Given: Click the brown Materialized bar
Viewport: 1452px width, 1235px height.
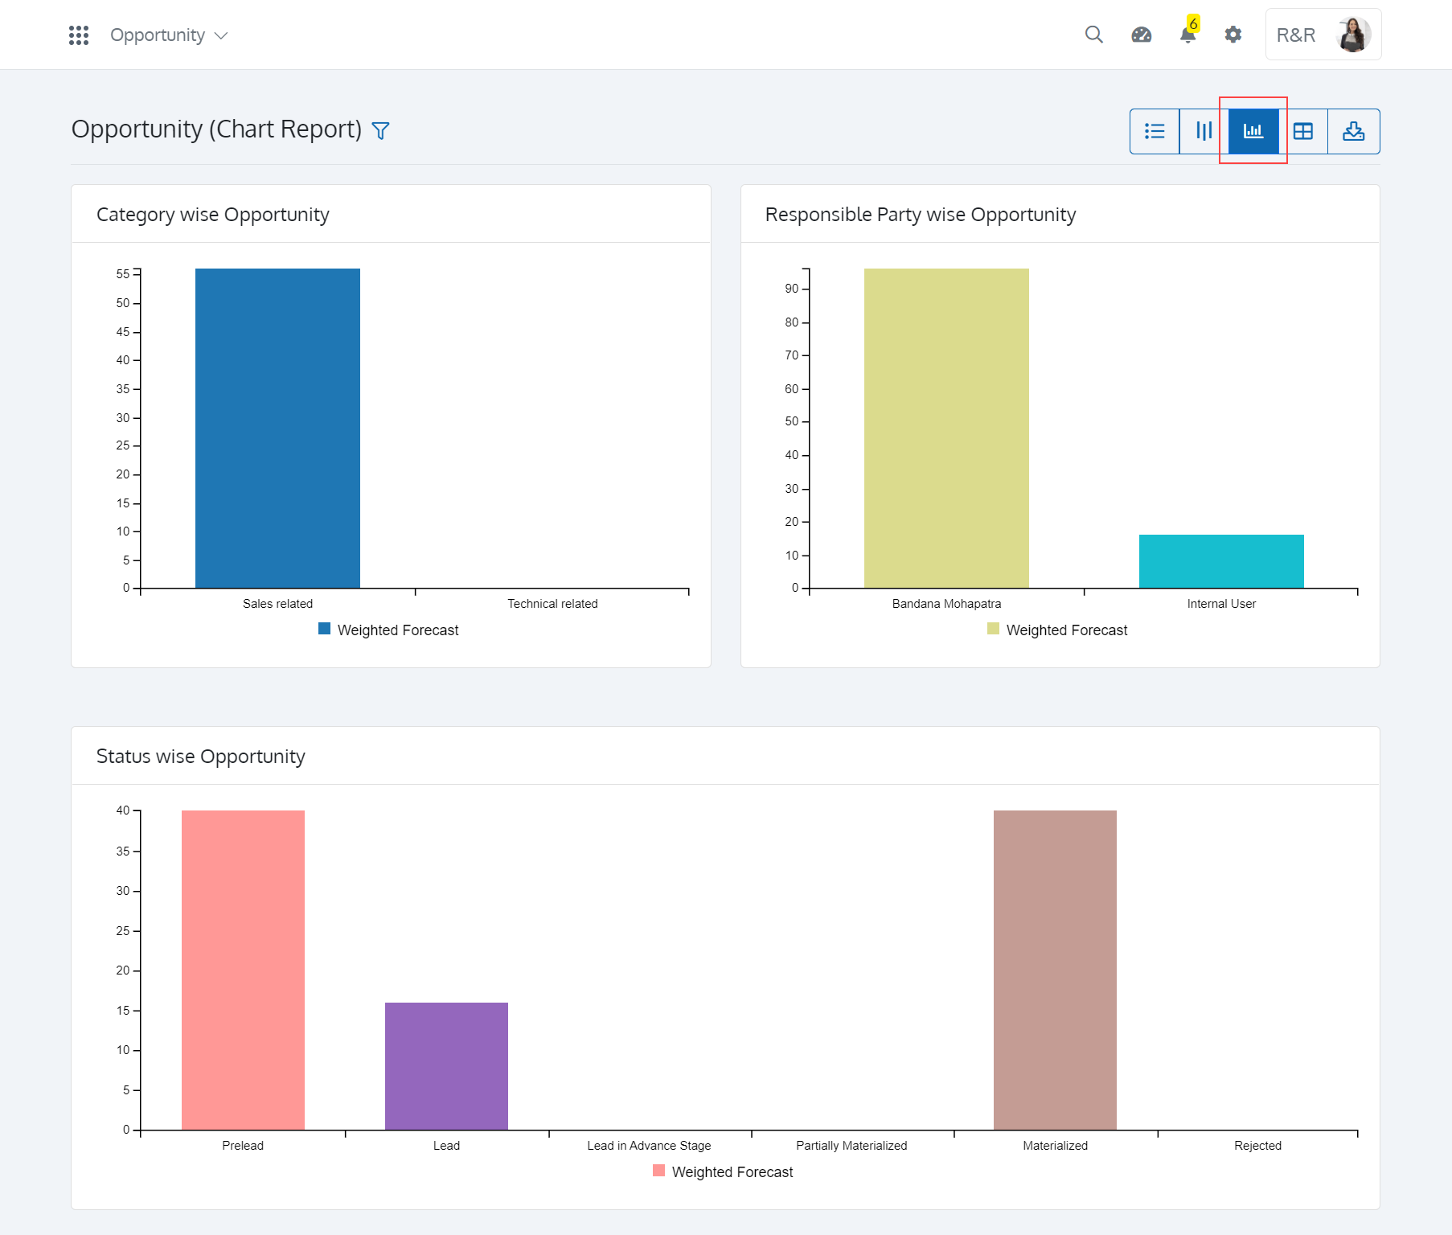Looking at the screenshot, I should click(x=1055, y=970).
